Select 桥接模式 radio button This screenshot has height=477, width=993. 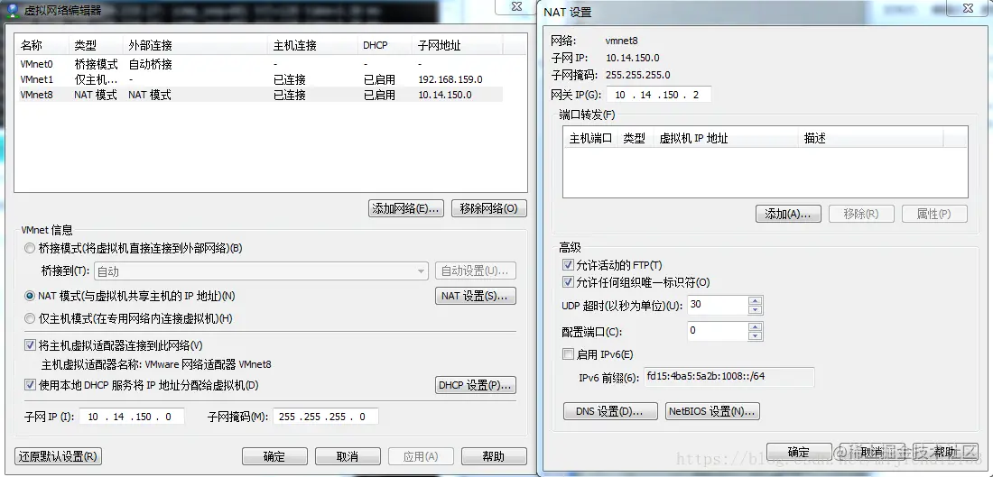point(30,248)
